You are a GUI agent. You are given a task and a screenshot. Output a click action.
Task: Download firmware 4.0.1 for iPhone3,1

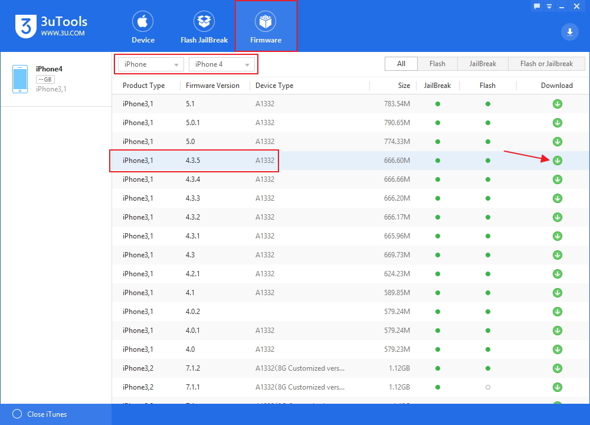point(558,331)
